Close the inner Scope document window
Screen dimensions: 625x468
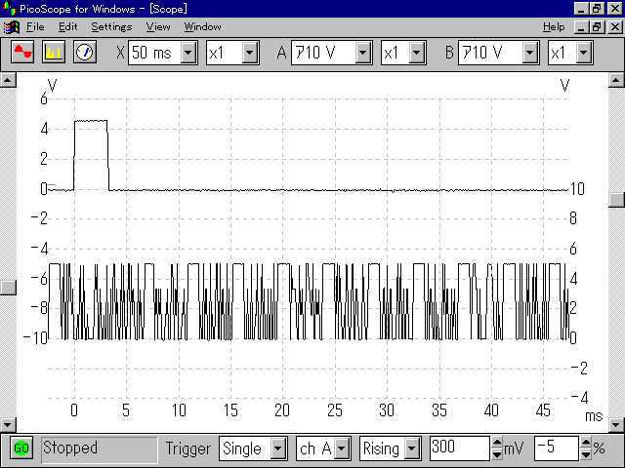[615, 27]
